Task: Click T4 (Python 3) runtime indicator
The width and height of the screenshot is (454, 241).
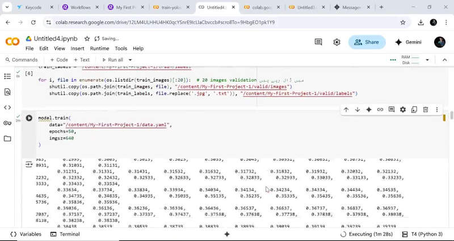Action: (x=423, y=234)
